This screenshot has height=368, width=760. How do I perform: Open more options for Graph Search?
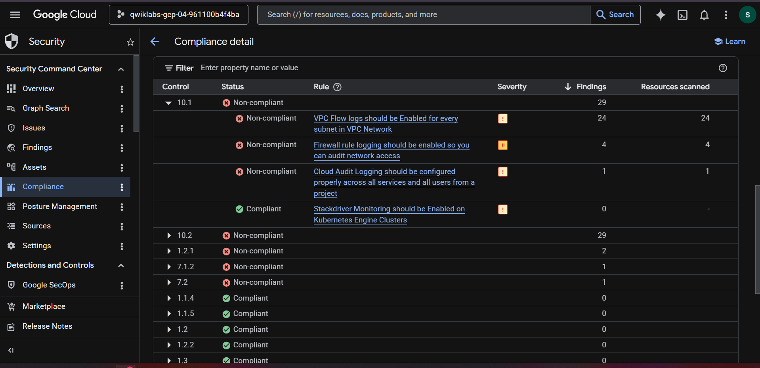tap(122, 108)
